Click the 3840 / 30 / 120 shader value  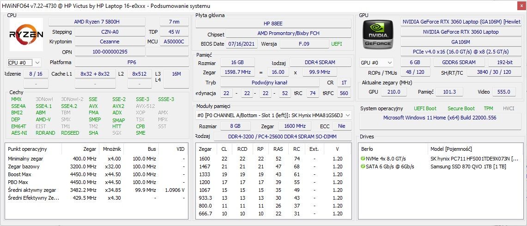pyautogui.click(x=494, y=72)
